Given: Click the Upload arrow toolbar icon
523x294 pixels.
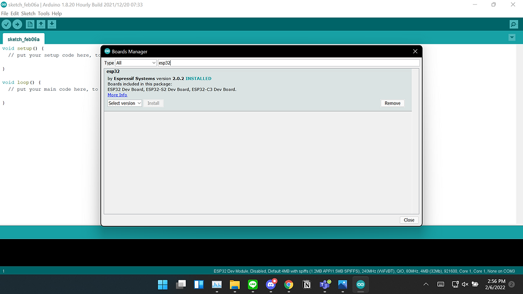Looking at the screenshot, I should click(x=17, y=25).
